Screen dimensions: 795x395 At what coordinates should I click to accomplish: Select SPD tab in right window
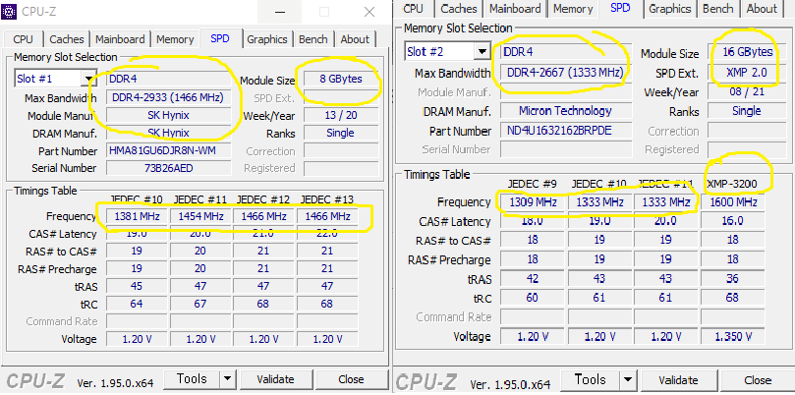coord(620,8)
